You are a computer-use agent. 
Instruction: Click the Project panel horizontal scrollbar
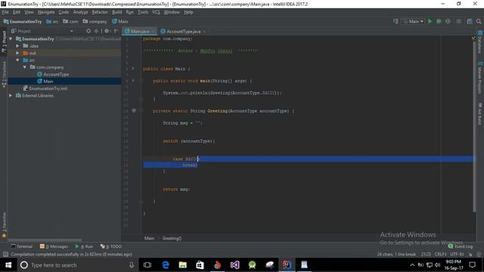(45, 240)
